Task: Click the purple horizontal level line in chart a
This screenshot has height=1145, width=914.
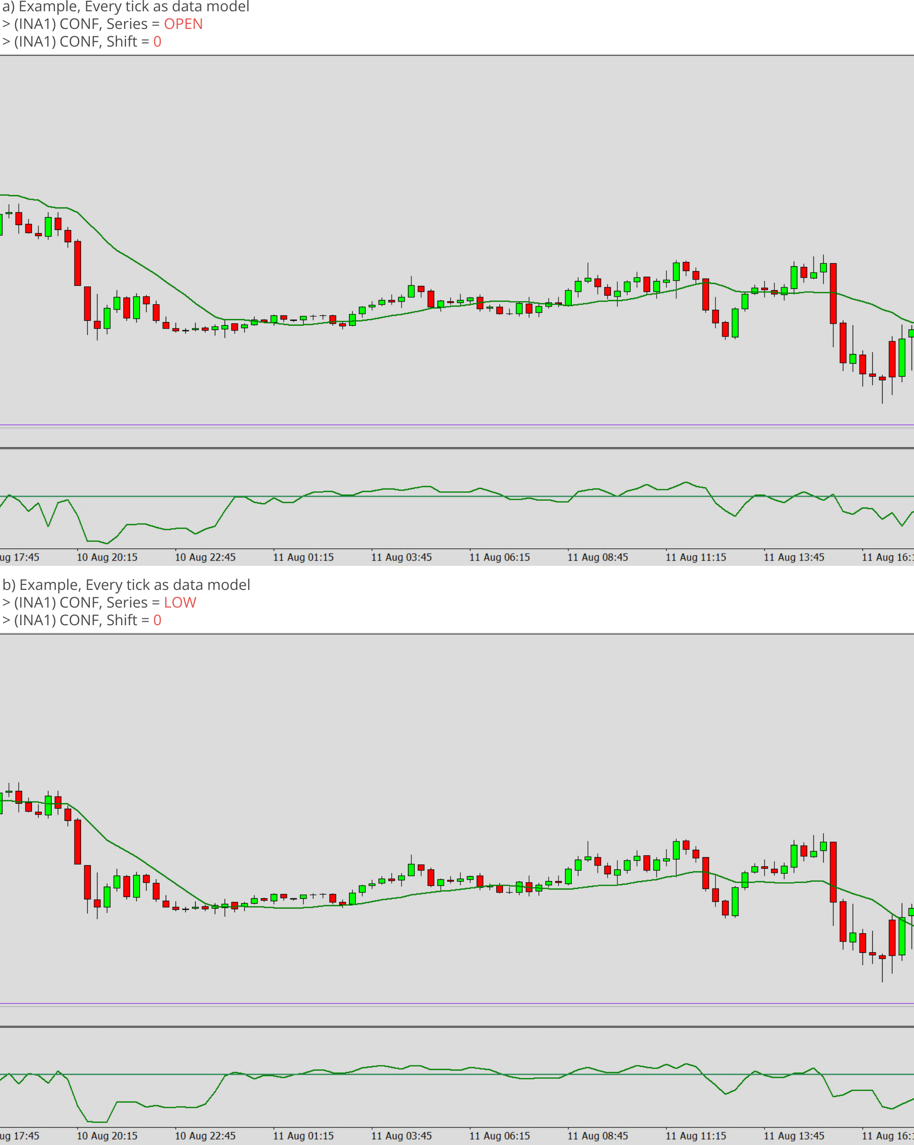Action: point(457,425)
